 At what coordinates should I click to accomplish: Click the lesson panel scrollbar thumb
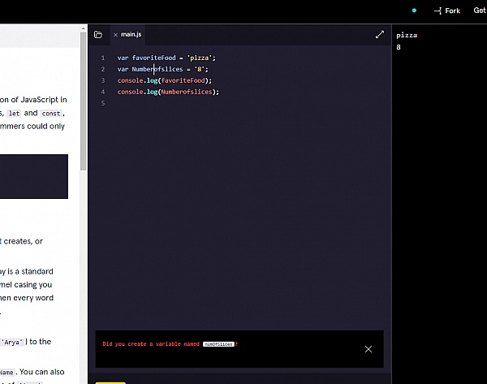[83, 101]
